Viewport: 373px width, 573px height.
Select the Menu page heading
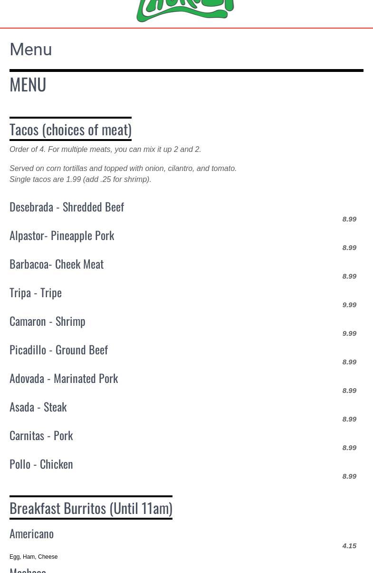click(31, 50)
